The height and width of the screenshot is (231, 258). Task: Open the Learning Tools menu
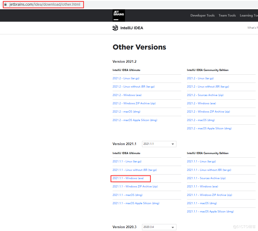[x=249, y=15]
